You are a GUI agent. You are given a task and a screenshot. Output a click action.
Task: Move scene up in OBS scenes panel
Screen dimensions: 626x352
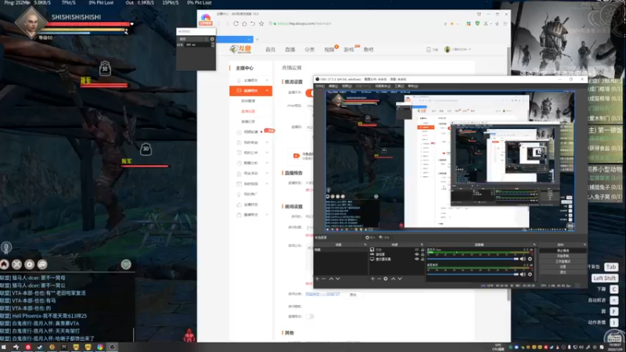tap(331, 278)
